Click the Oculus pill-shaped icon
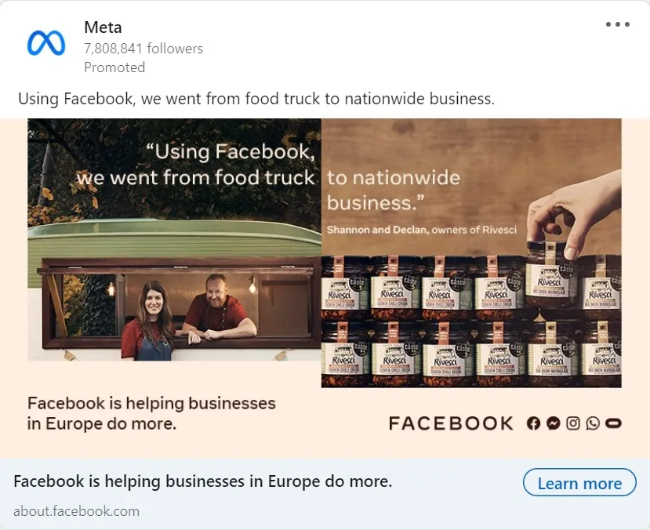 coord(613,423)
